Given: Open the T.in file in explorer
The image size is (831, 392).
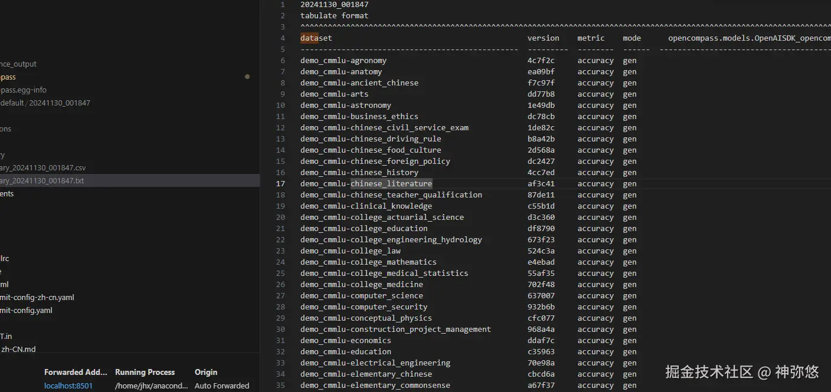Looking at the screenshot, I should pos(6,336).
